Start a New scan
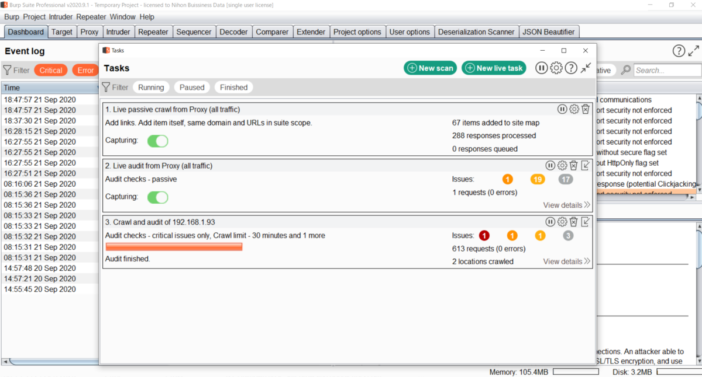 coord(430,68)
